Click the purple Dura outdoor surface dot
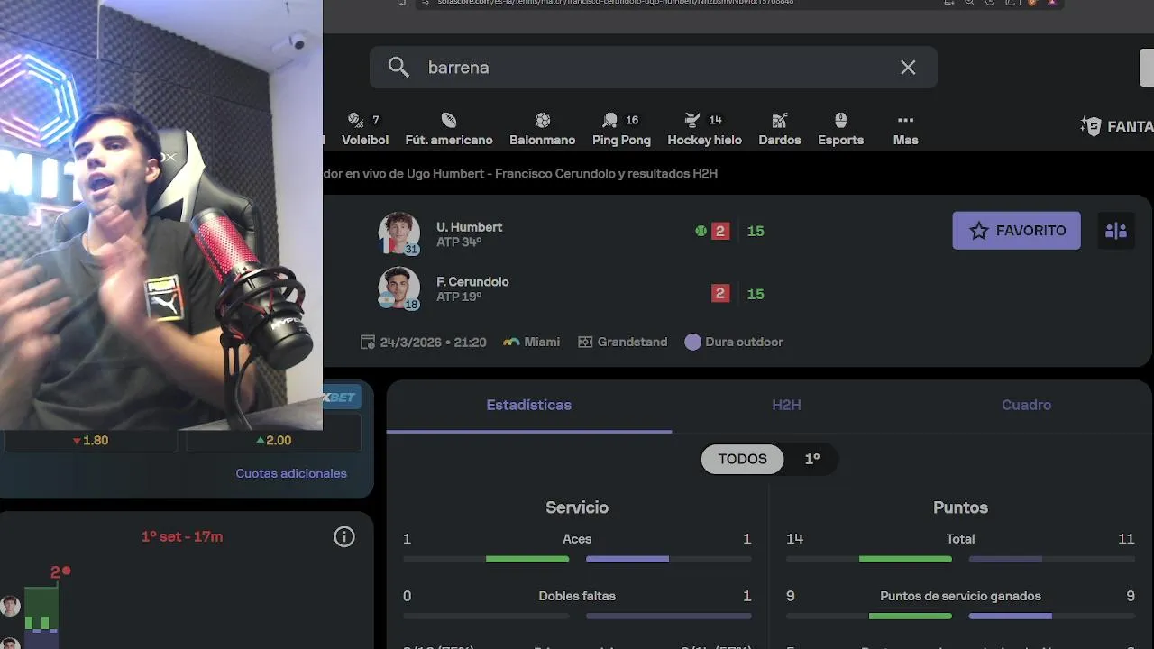Viewport: 1154px width, 649px height. (692, 343)
